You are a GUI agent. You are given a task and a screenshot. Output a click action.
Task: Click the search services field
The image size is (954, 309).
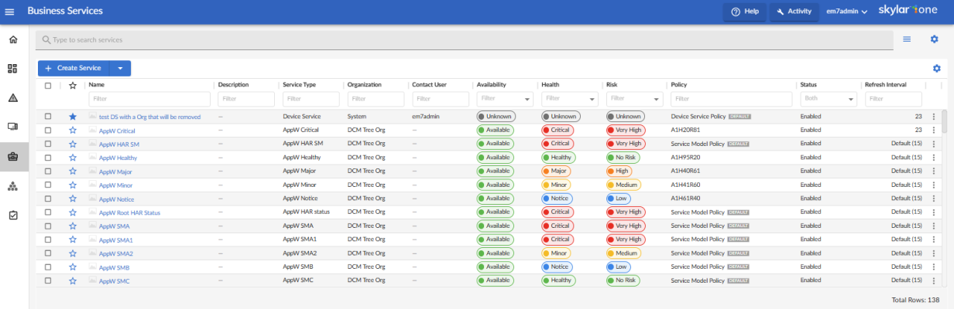(x=465, y=39)
